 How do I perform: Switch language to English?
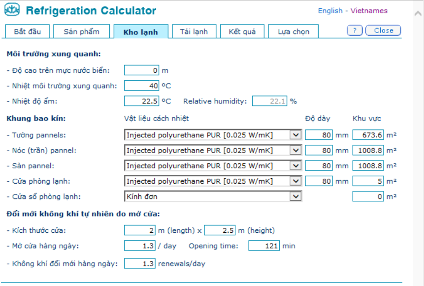click(330, 11)
